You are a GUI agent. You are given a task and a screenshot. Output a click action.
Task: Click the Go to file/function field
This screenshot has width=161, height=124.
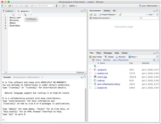41,6
